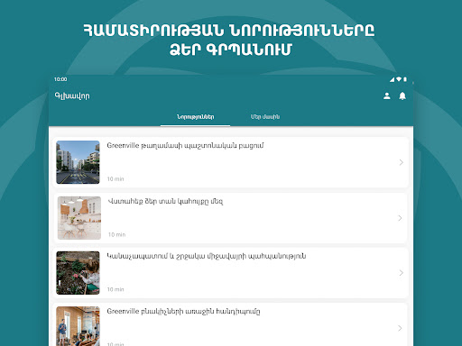
Task: Tap the cellular signal icon
Action: tap(393, 79)
